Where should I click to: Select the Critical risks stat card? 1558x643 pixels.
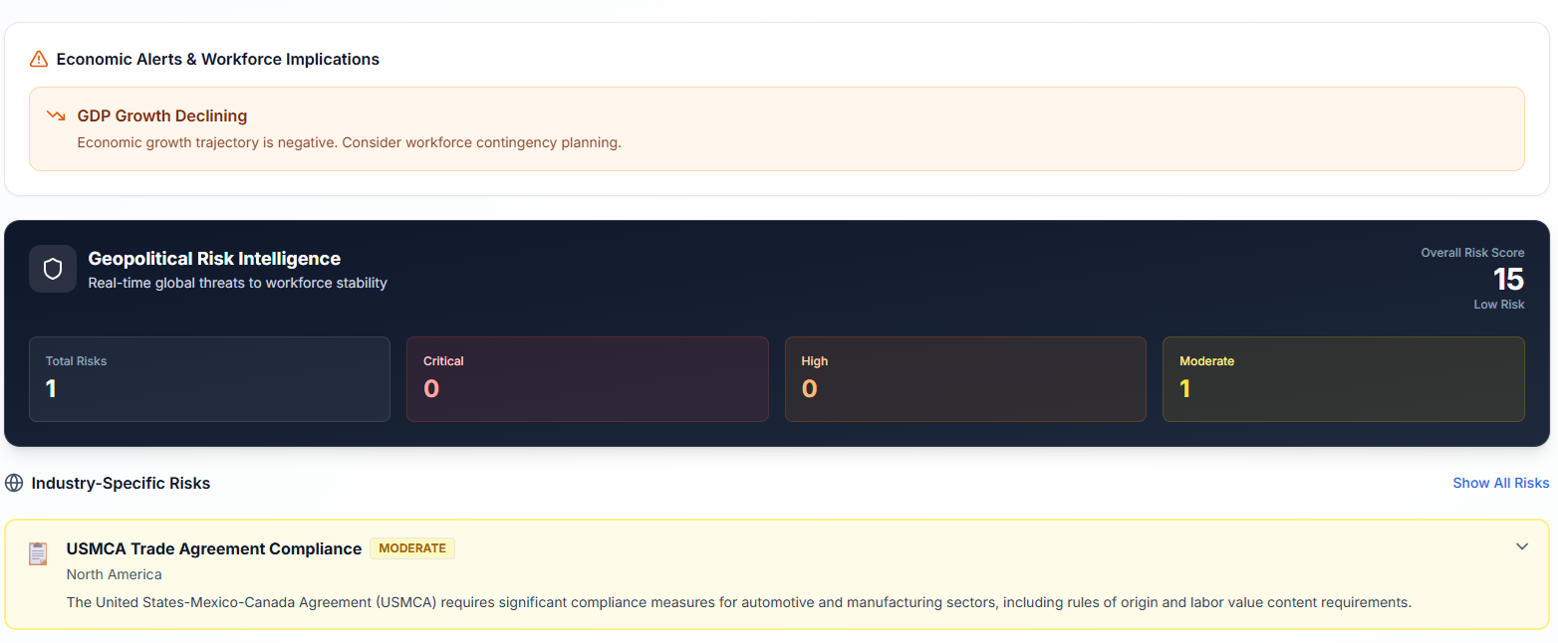tap(588, 379)
